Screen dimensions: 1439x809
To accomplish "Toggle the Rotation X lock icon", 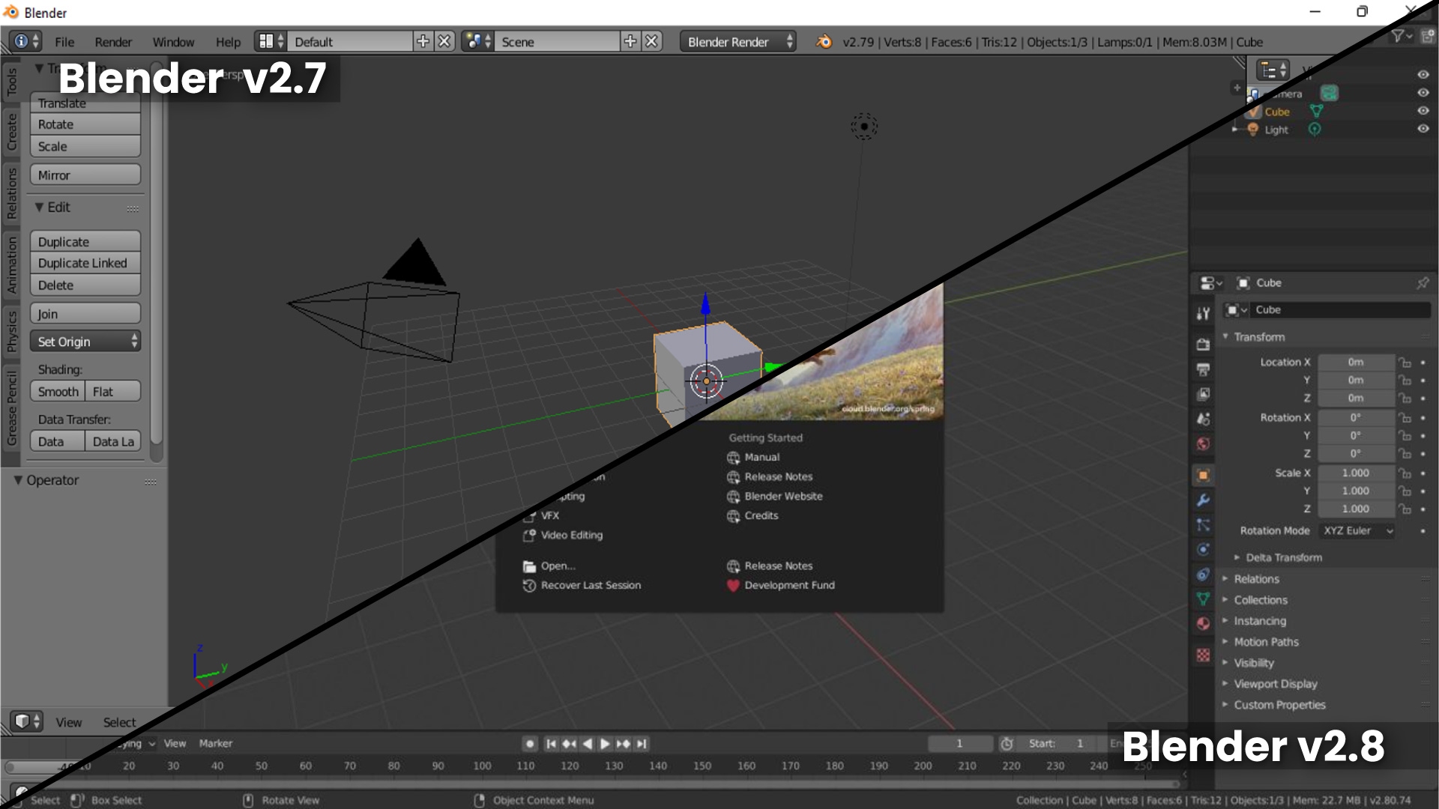I will point(1405,418).
